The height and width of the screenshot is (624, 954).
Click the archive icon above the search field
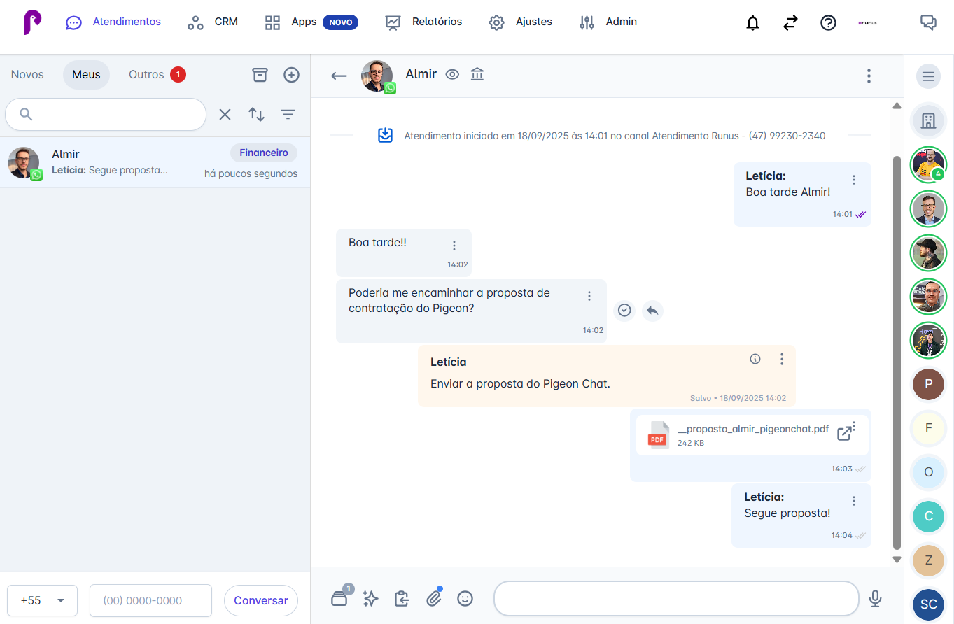pos(260,75)
